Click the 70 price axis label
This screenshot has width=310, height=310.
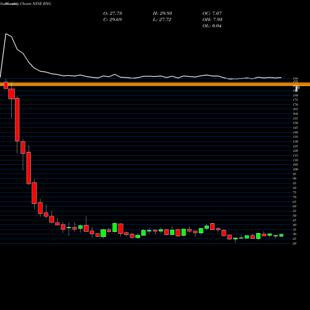coord(294,197)
